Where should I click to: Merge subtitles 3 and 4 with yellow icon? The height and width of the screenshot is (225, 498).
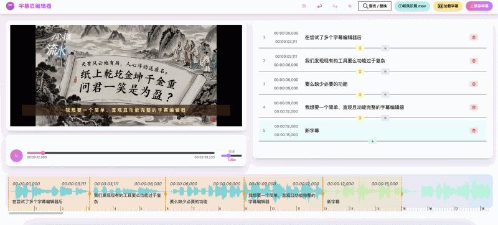(x=360, y=94)
